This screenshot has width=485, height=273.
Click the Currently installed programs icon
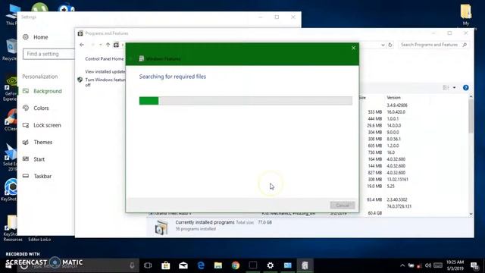point(161,227)
